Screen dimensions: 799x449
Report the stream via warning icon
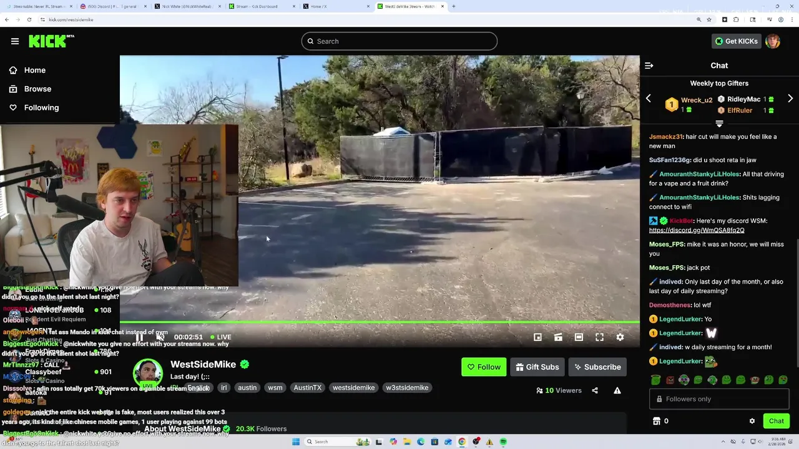(617, 390)
